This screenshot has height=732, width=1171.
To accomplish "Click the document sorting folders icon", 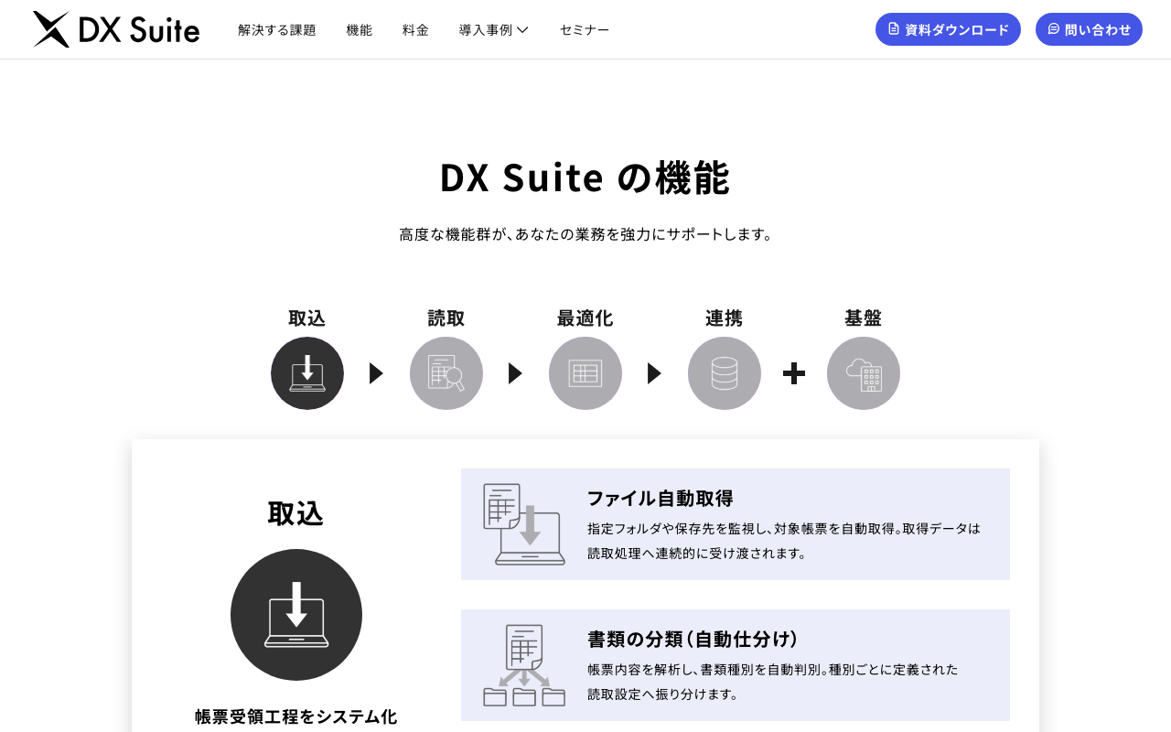I will (x=524, y=665).
